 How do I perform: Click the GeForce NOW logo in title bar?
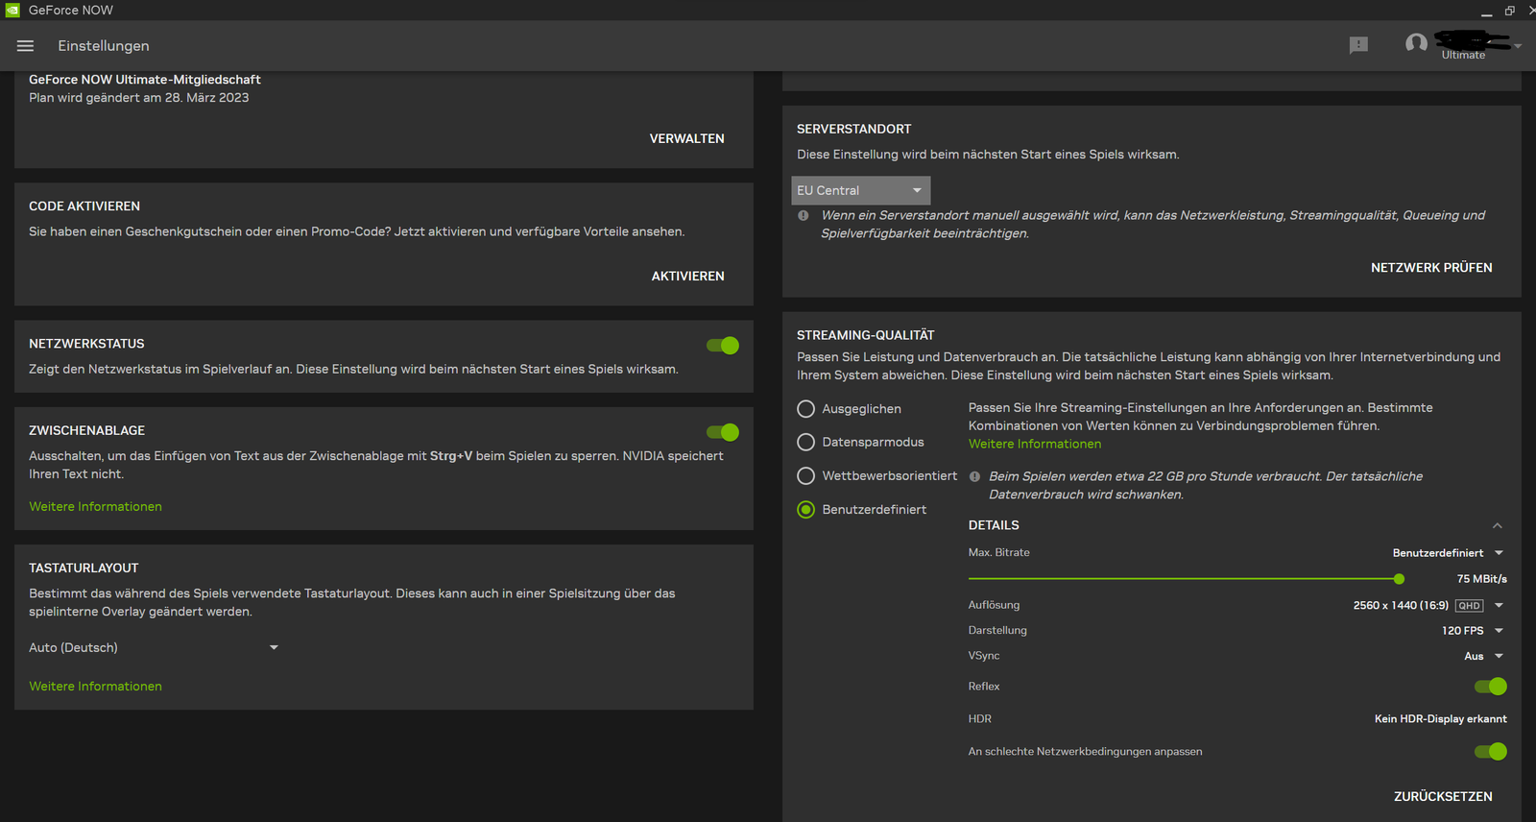click(x=12, y=10)
